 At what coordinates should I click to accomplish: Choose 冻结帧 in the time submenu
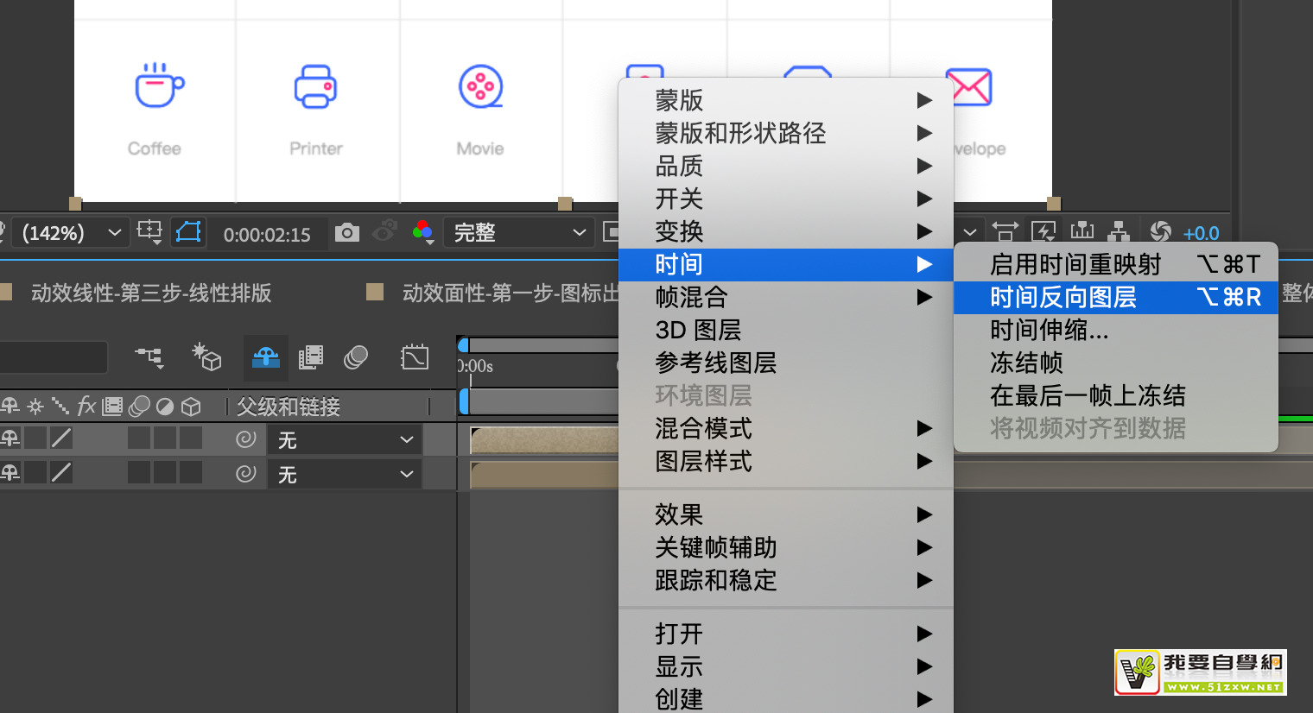1026,363
